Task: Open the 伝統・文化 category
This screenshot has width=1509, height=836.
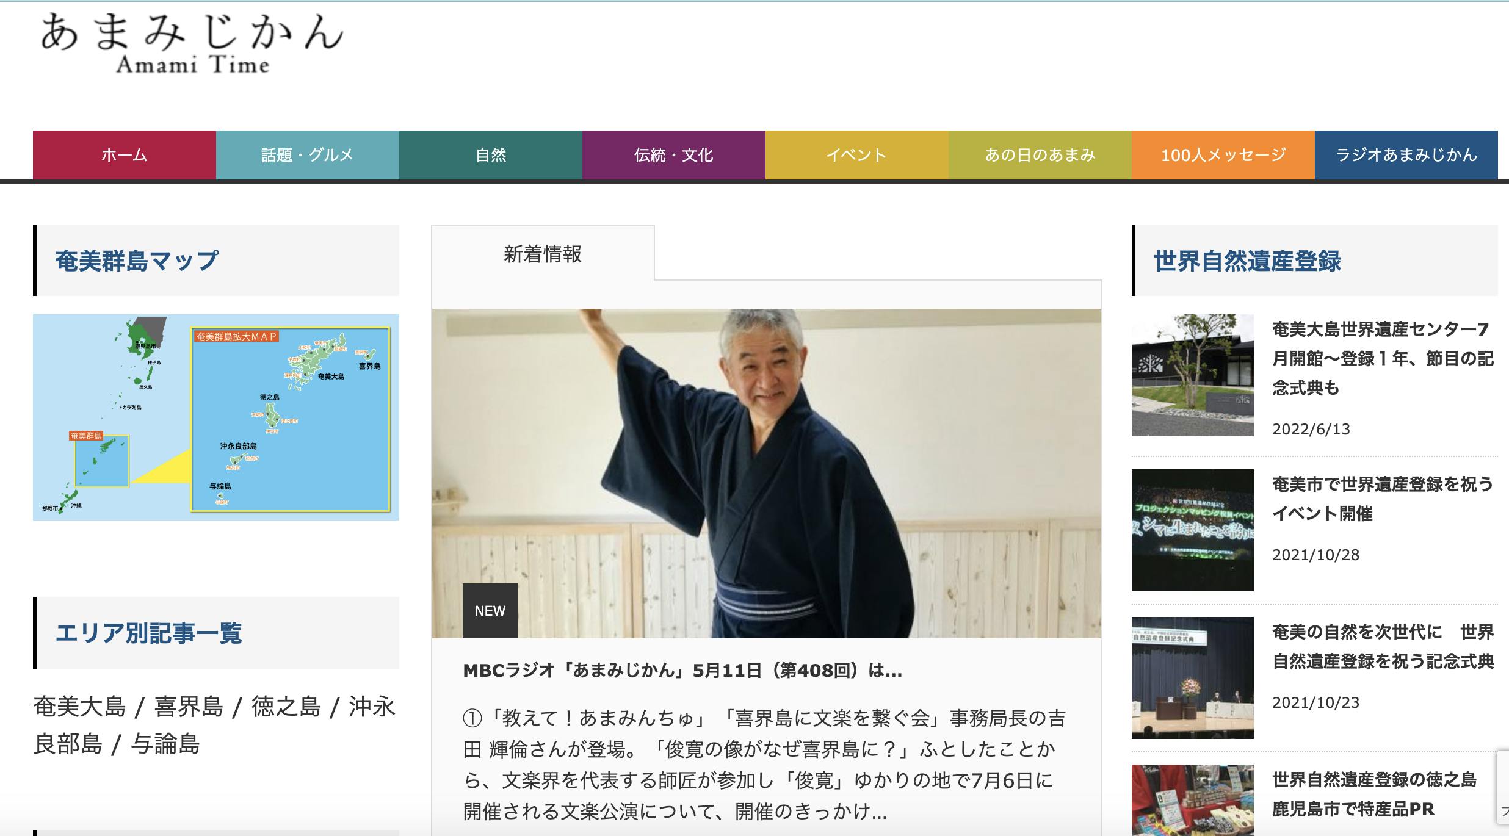Action: (673, 155)
